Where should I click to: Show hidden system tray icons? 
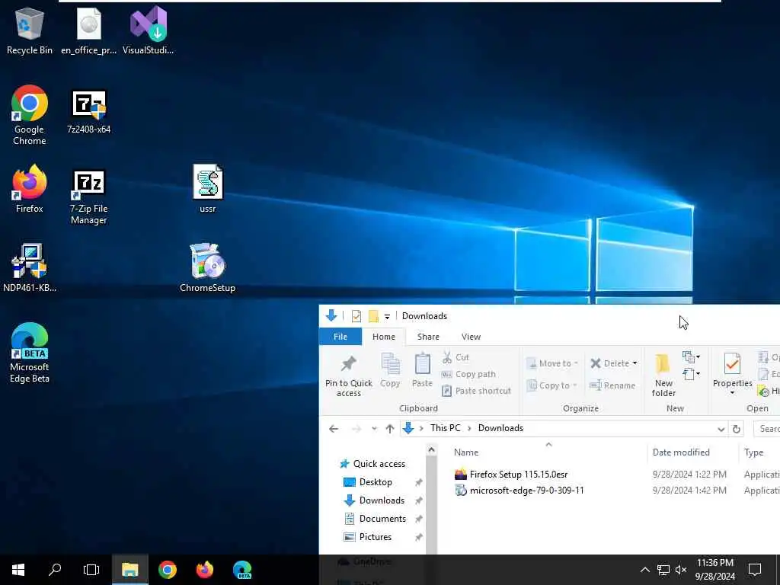644,570
